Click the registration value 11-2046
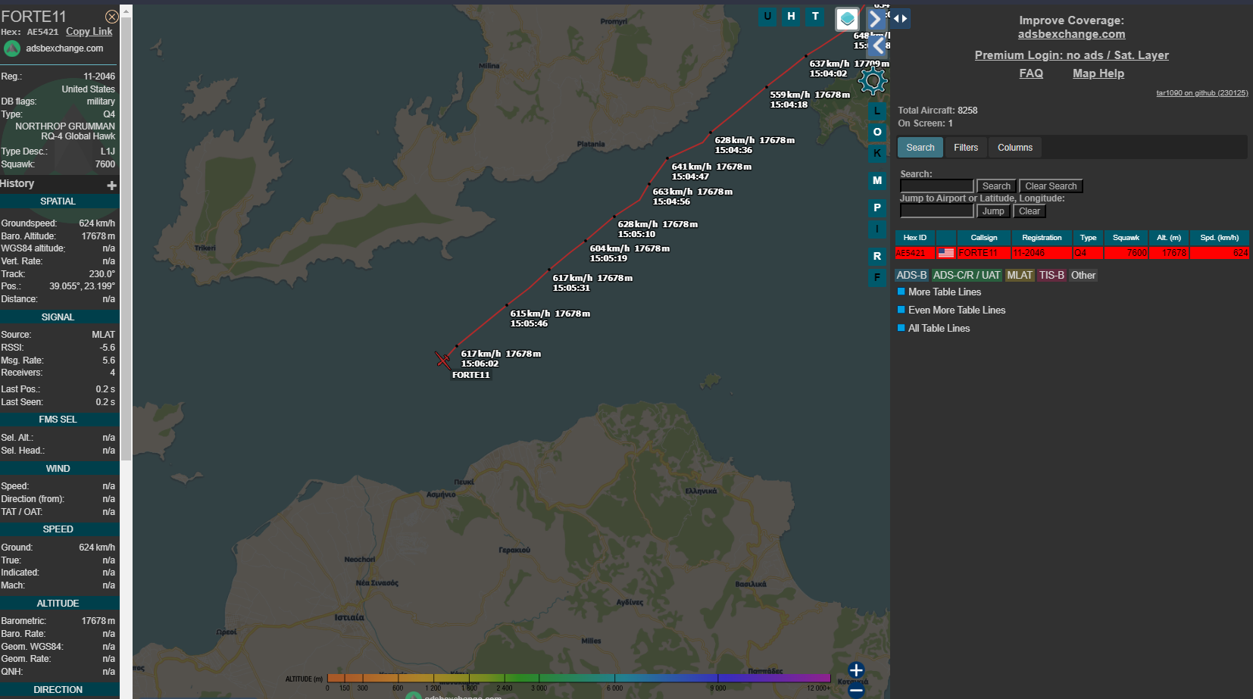 [99, 76]
